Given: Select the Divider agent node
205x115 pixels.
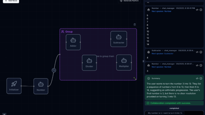Looking at the screenshot, I should coord(89,63).
